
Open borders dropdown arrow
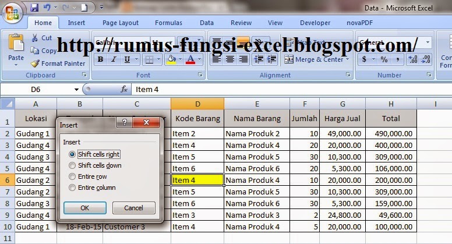click(x=158, y=59)
